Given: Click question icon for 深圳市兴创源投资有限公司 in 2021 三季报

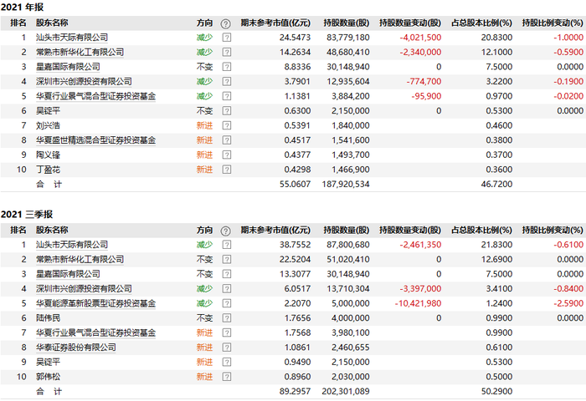Looking at the screenshot, I should [x=227, y=289].
